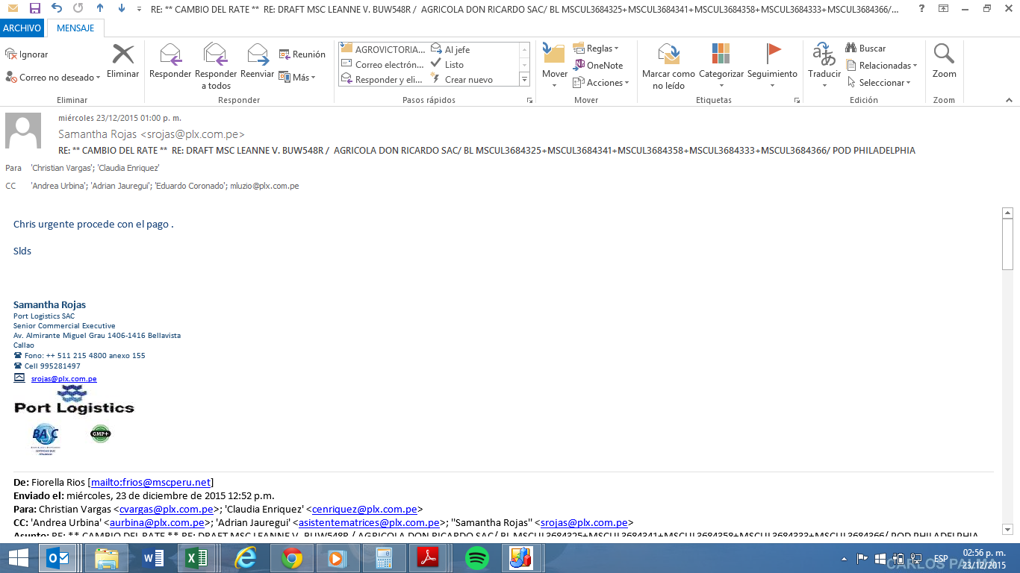Open the Correo no deseado dropdown
This screenshot has height=573, width=1020.
52,77
